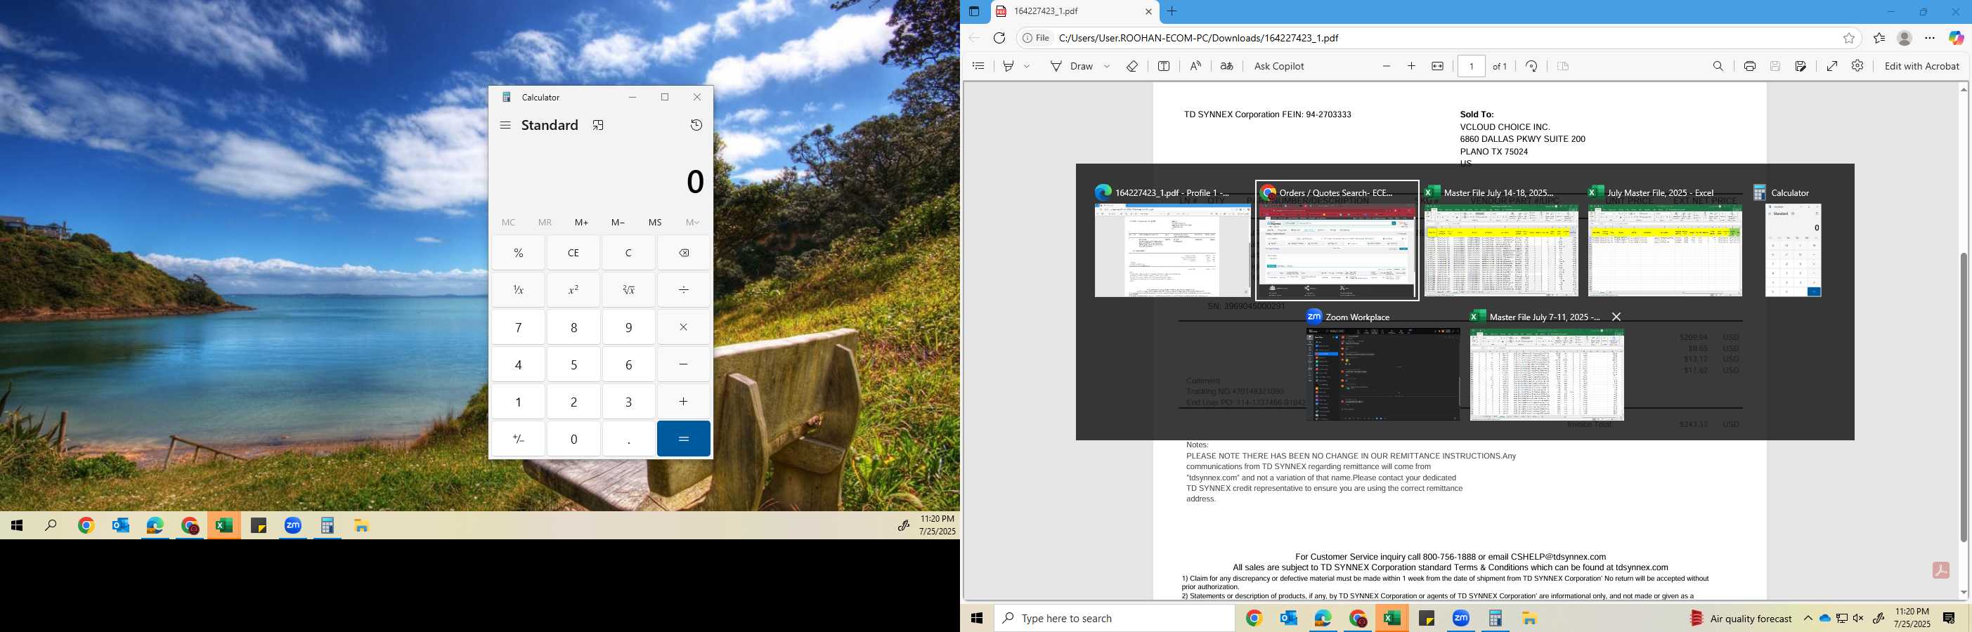The height and width of the screenshot is (632, 1972).
Task: Click the Translate icon in PDF toolbar
Action: tap(1226, 66)
